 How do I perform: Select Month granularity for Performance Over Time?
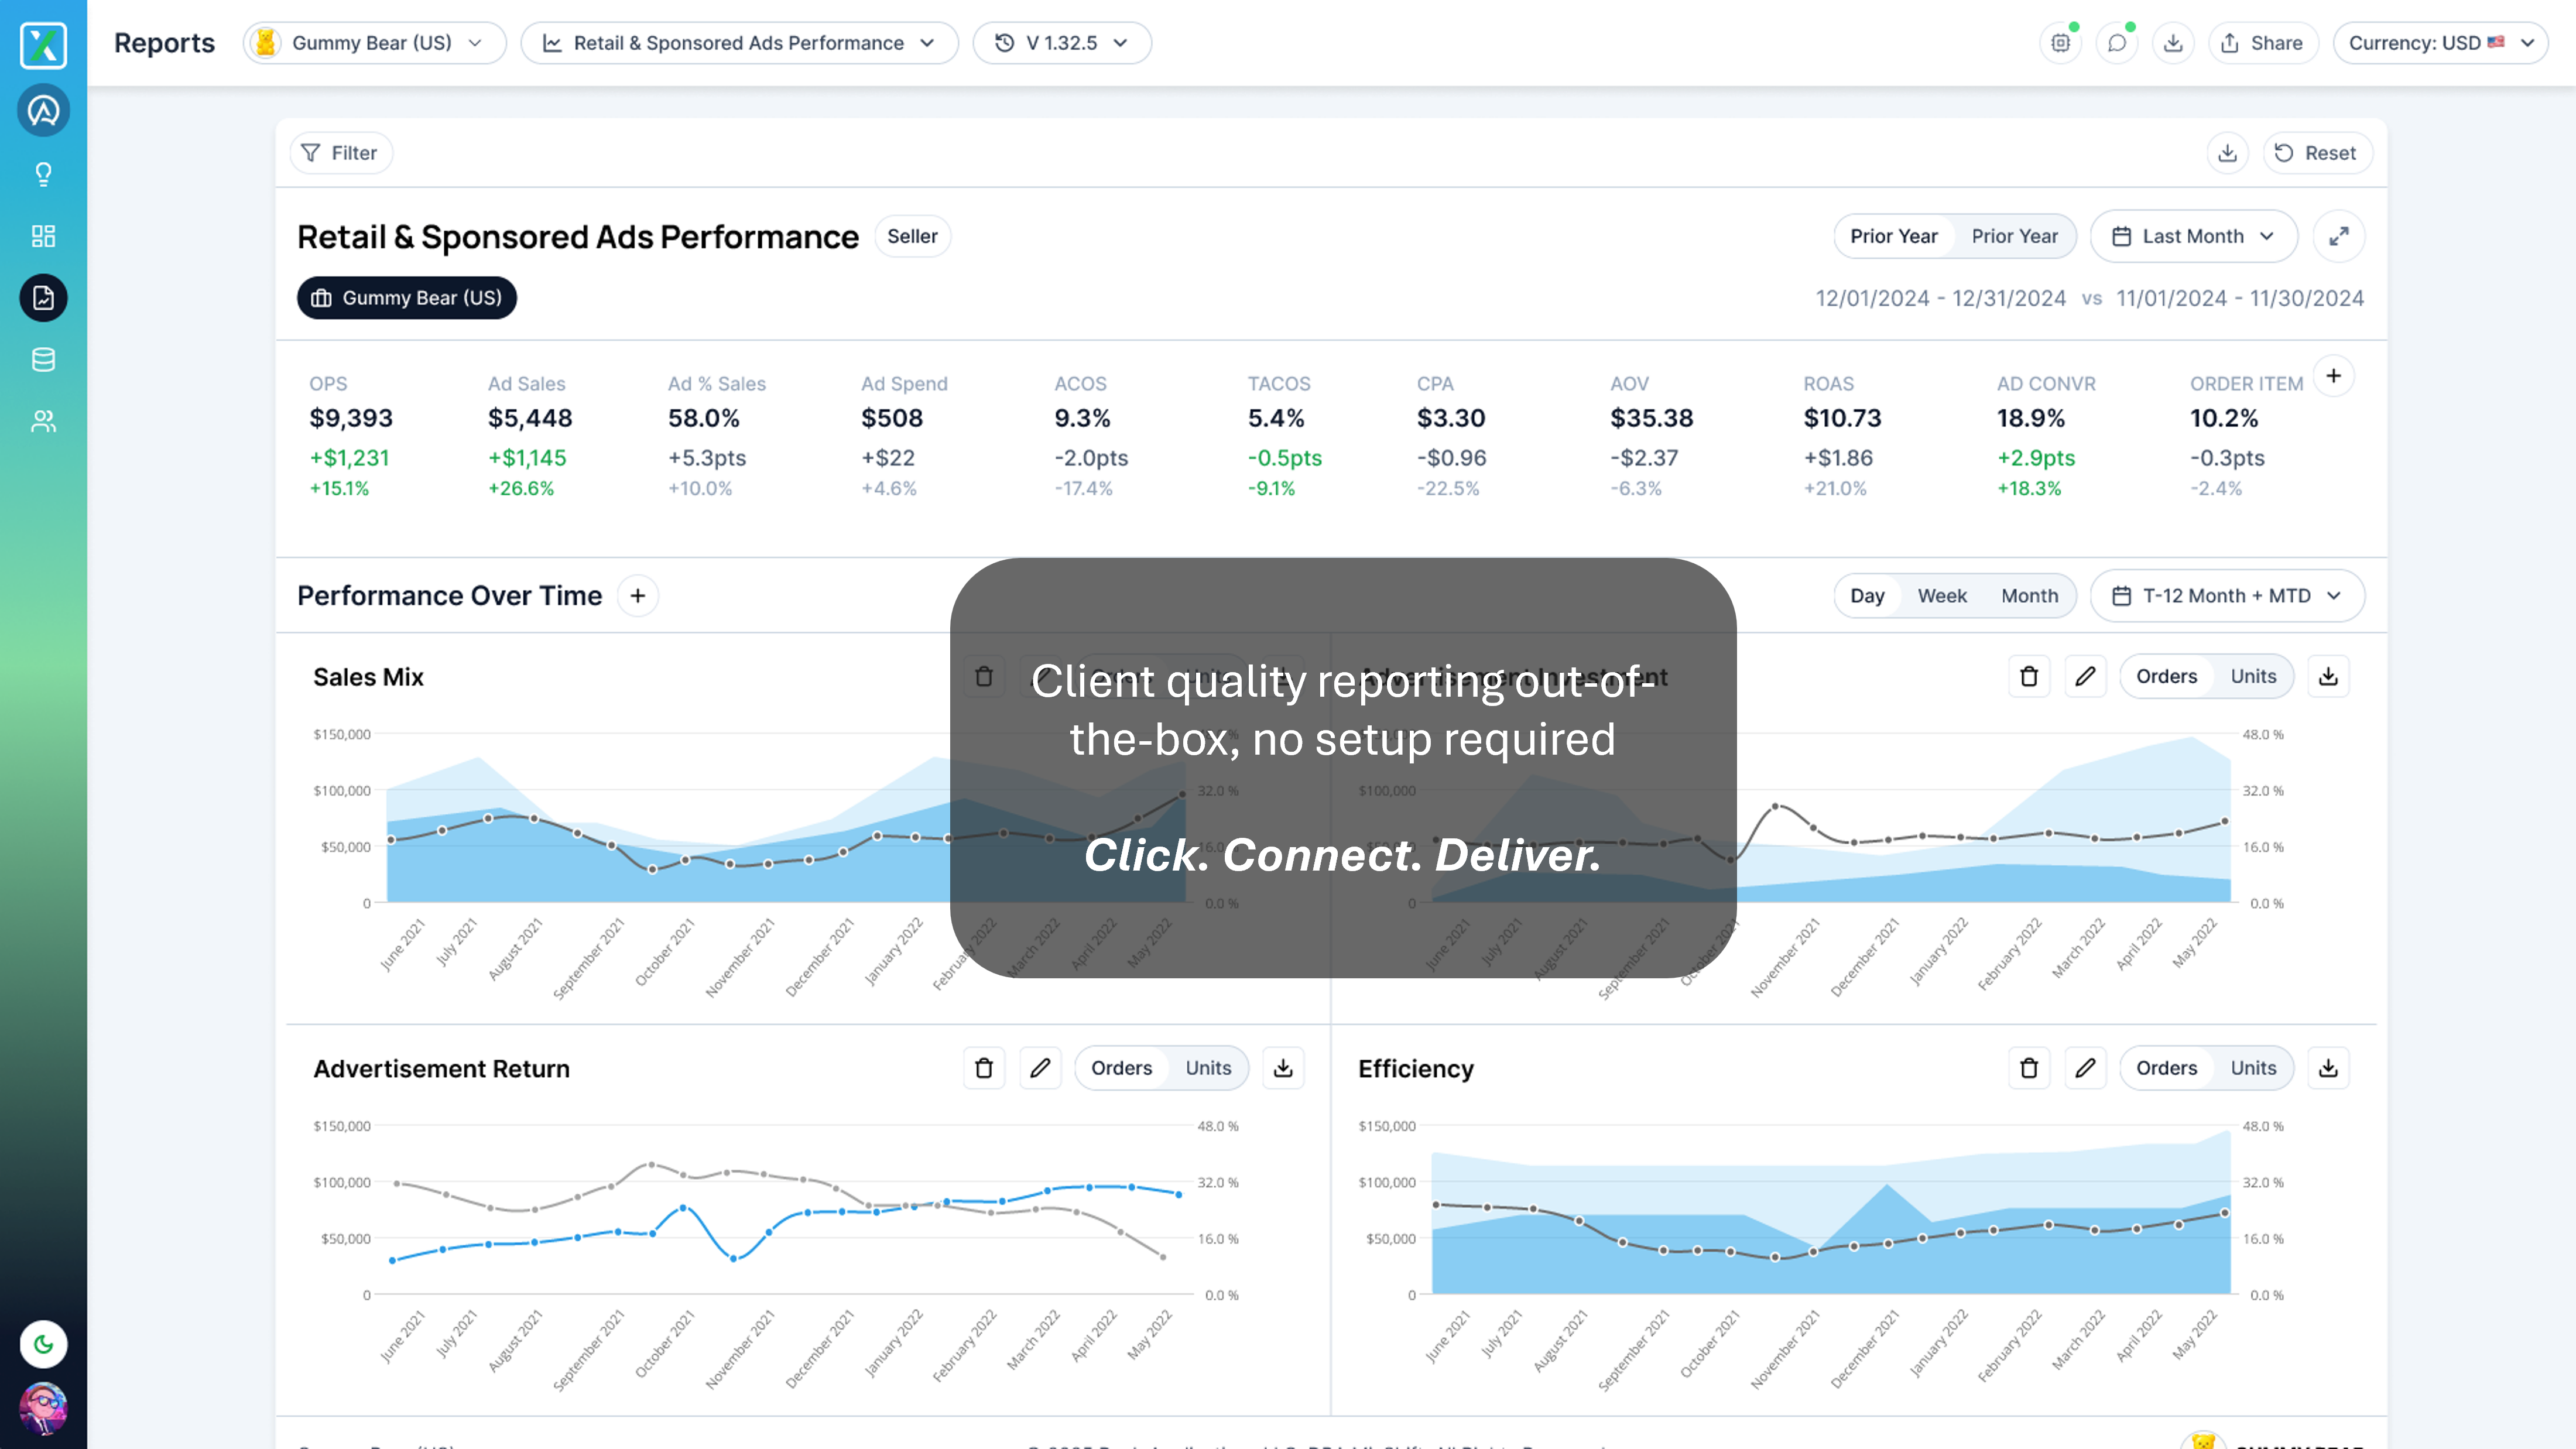(x=2029, y=595)
